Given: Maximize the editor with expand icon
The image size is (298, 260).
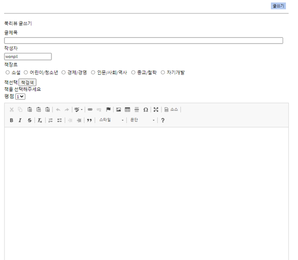Looking at the screenshot, I should click(156, 109).
